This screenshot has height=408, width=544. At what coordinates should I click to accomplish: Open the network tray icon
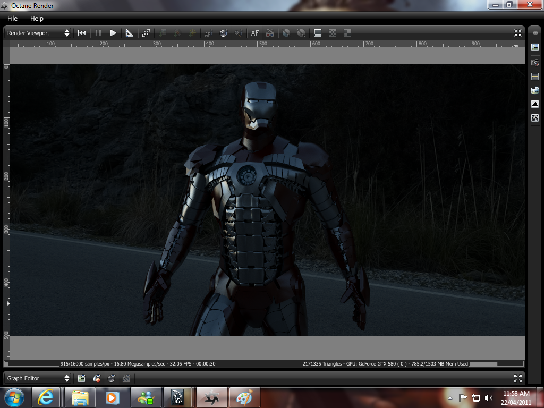476,398
